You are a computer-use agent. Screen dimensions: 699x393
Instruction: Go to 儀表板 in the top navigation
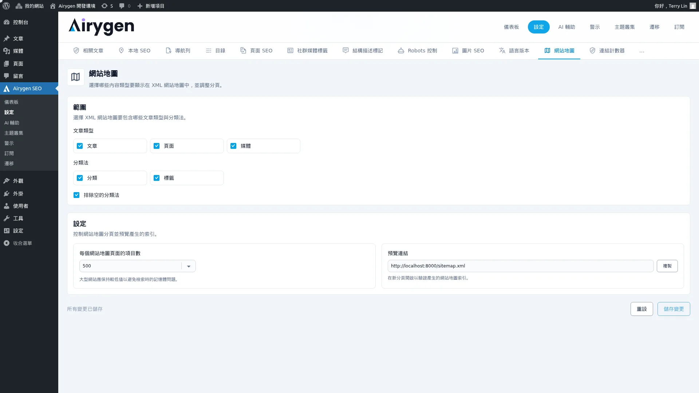[x=512, y=27]
